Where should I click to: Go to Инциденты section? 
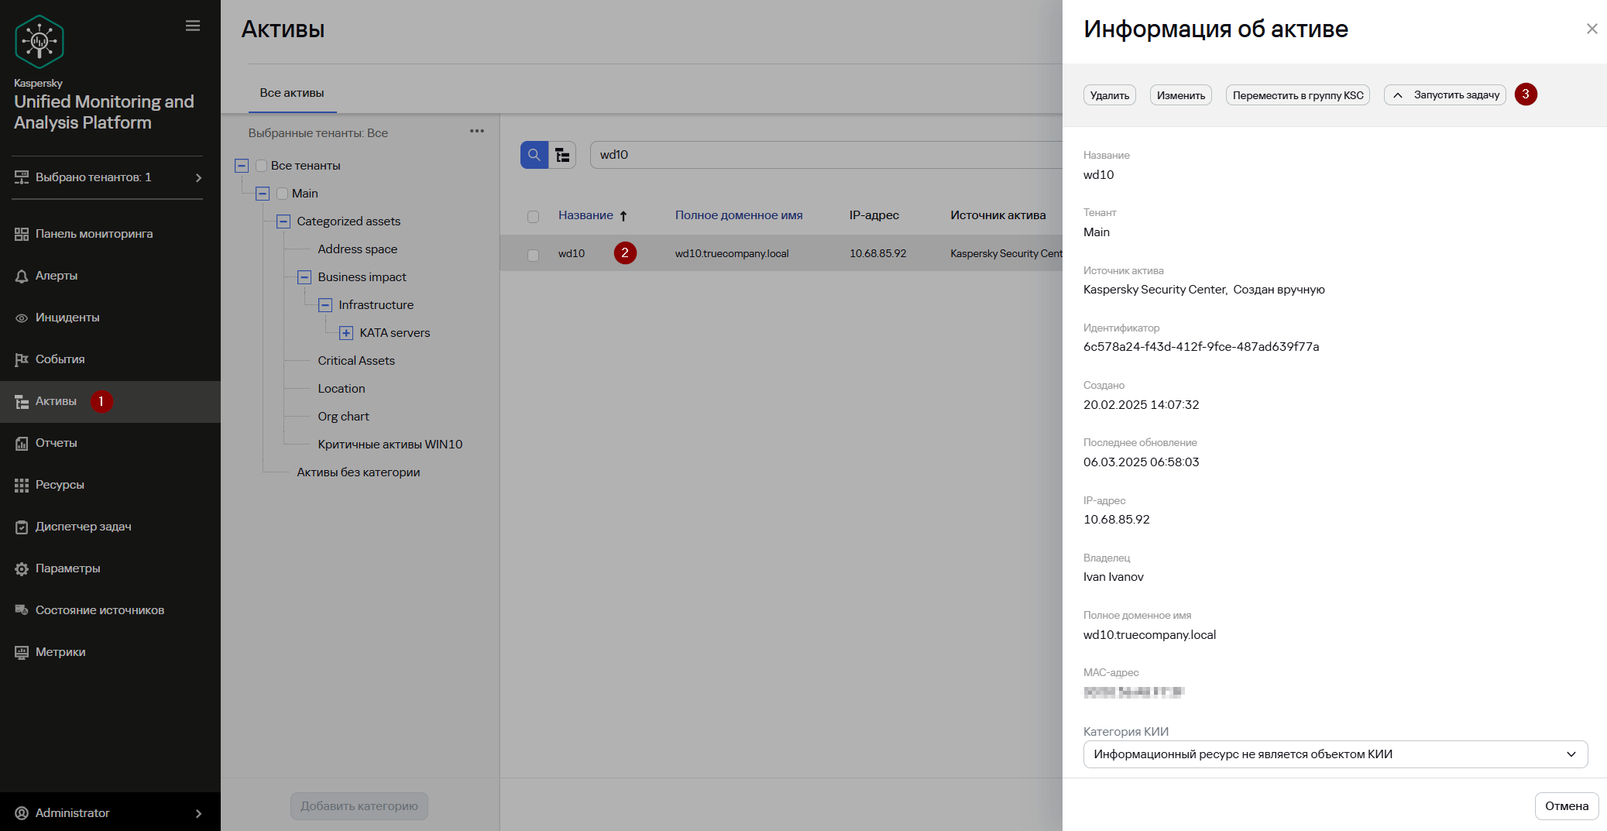[67, 318]
